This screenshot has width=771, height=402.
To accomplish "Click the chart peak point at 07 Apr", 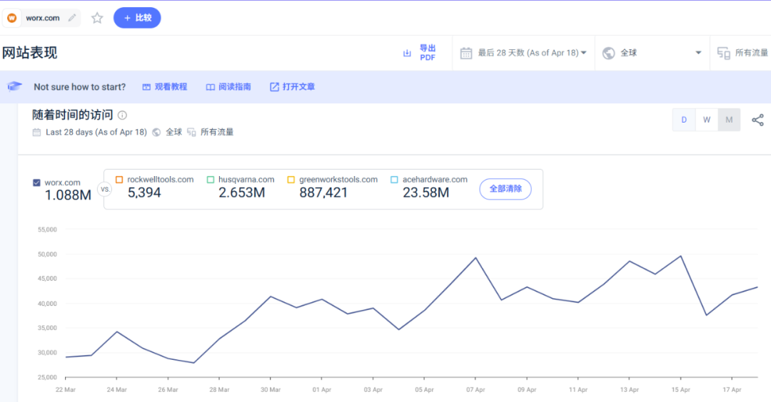I will [x=475, y=258].
